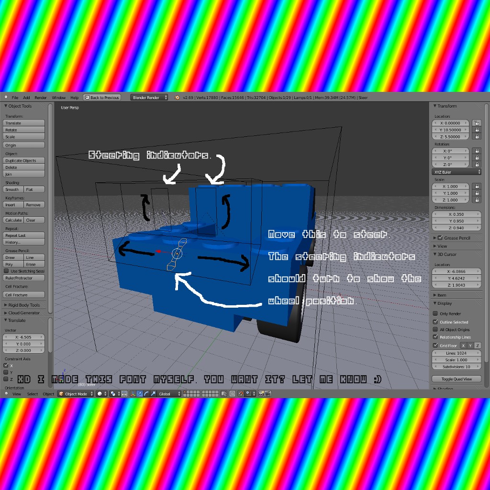
Task: Expand the Rigid Body Tools panel
Action: pos(24,305)
